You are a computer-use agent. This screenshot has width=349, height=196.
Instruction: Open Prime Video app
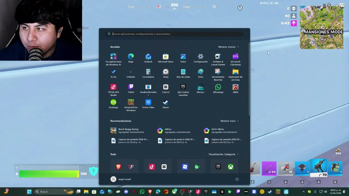148,104
